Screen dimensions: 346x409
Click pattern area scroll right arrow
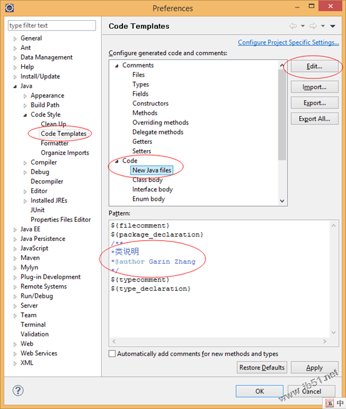pos(325,341)
